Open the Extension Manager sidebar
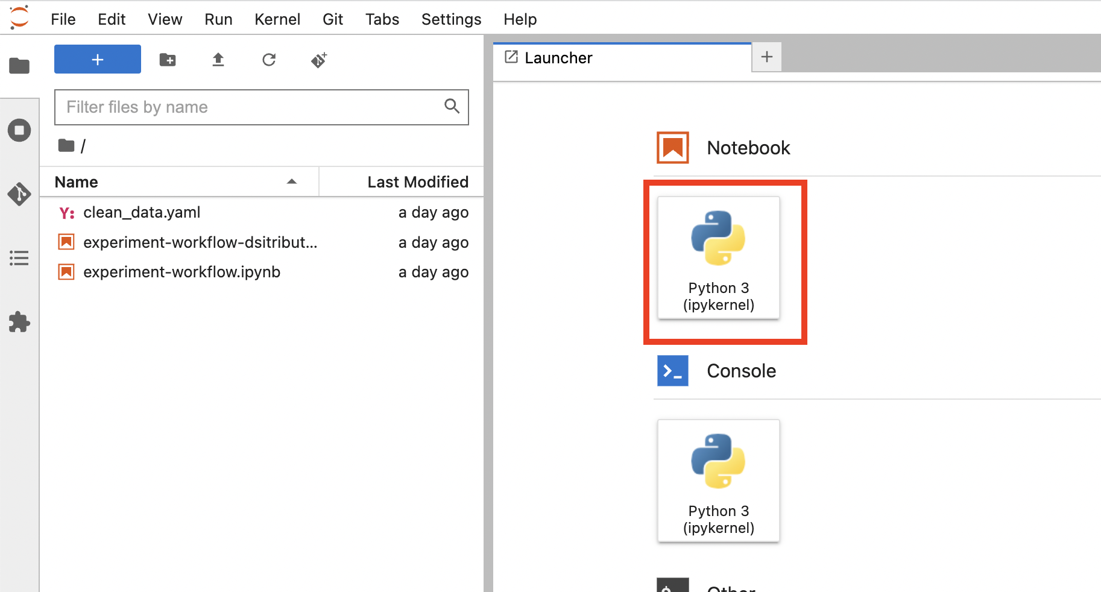This screenshot has height=592, width=1101. click(x=19, y=323)
